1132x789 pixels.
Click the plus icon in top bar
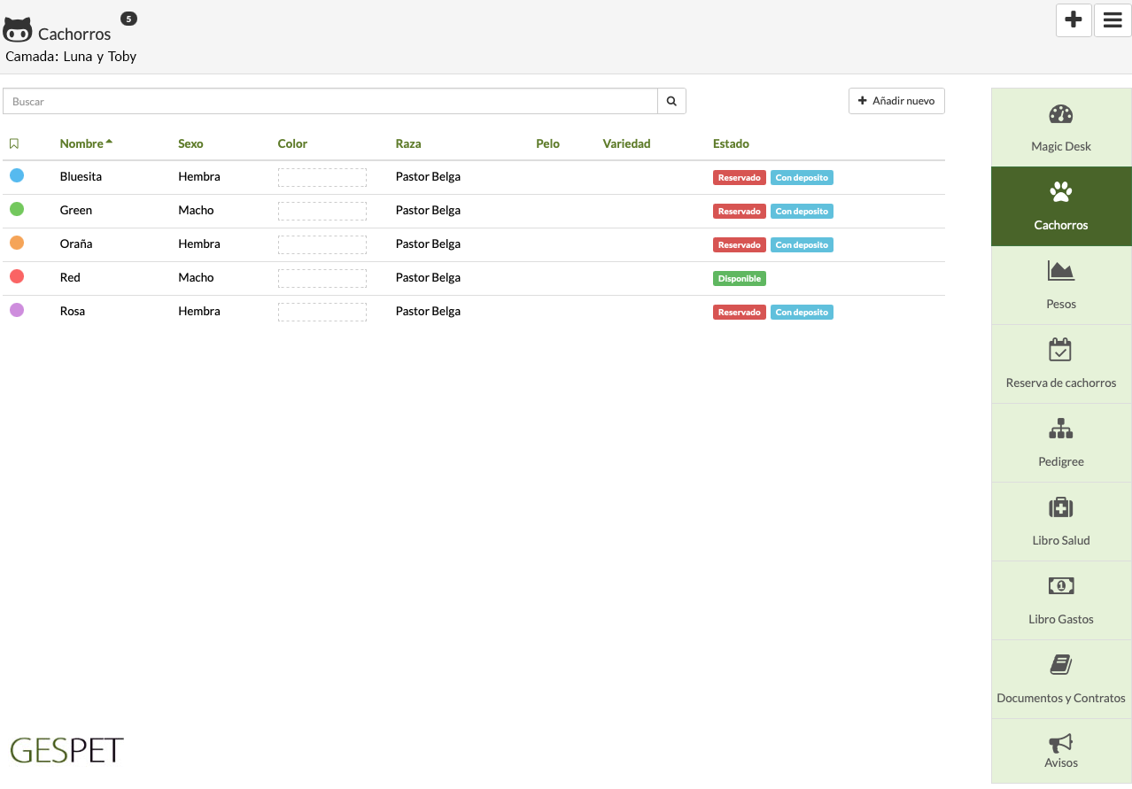(x=1074, y=19)
